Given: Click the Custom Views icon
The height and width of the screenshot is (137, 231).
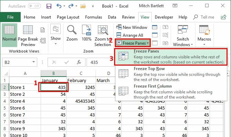Looking at the screenshot, I should click(43, 40).
